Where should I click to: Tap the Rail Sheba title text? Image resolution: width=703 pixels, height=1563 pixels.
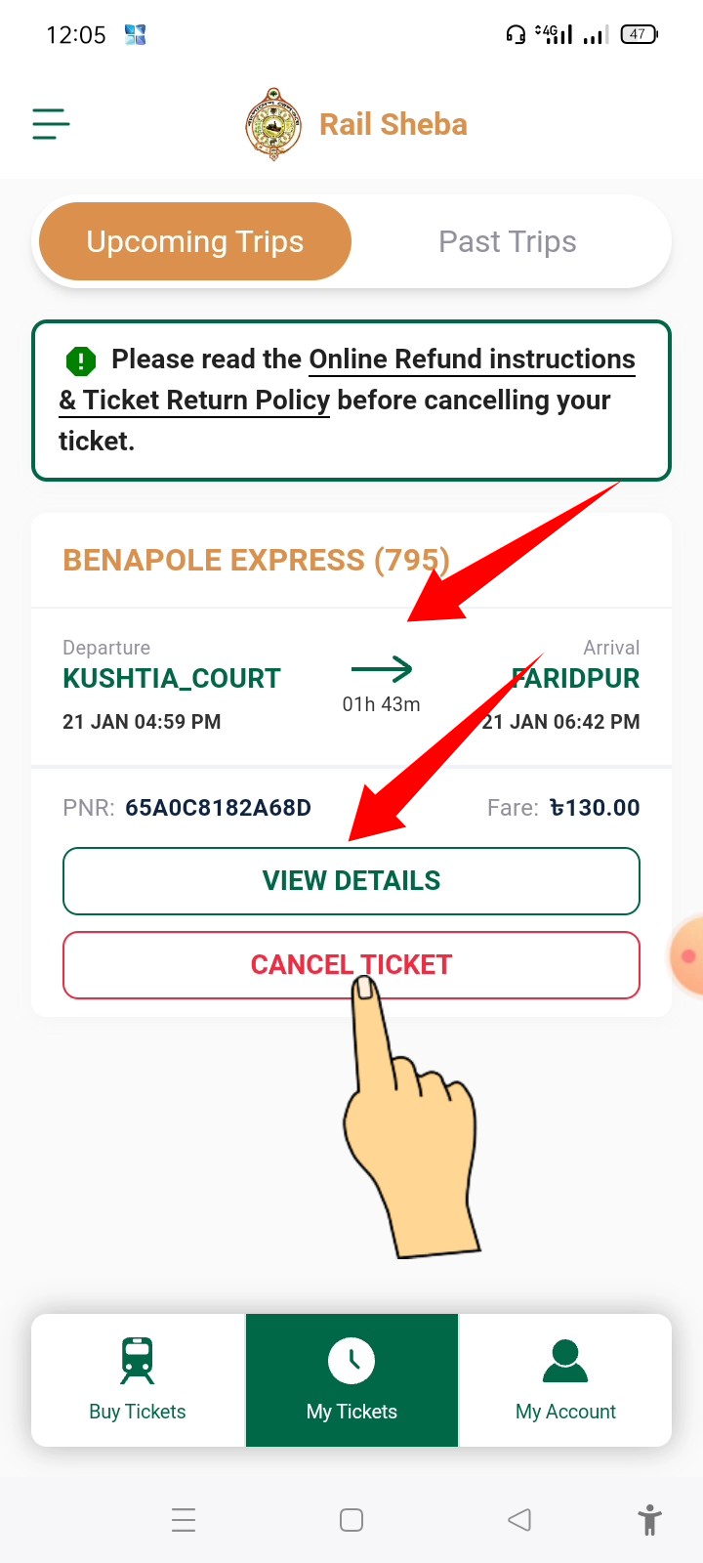pos(393,124)
